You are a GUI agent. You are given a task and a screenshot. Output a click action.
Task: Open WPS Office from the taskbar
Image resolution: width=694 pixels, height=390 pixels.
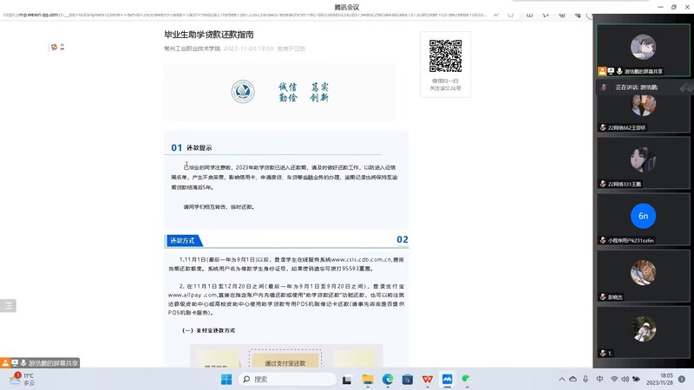(428, 380)
